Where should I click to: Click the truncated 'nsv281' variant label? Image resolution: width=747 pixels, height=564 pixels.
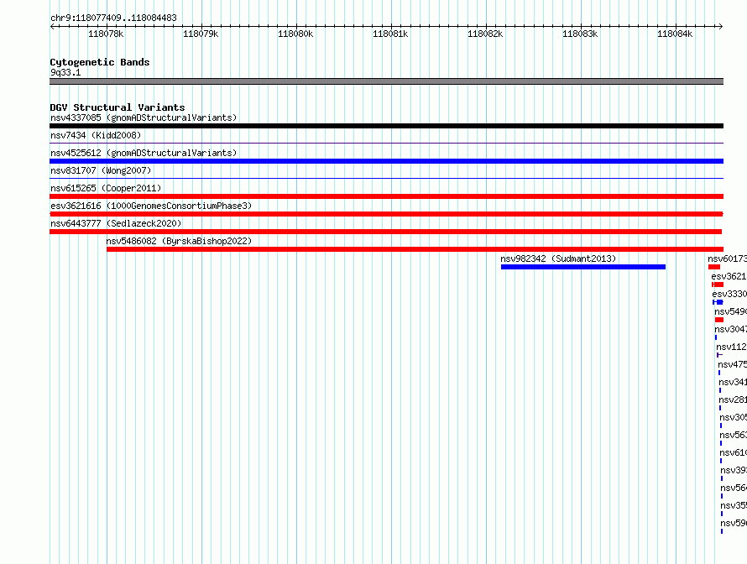pos(733,399)
